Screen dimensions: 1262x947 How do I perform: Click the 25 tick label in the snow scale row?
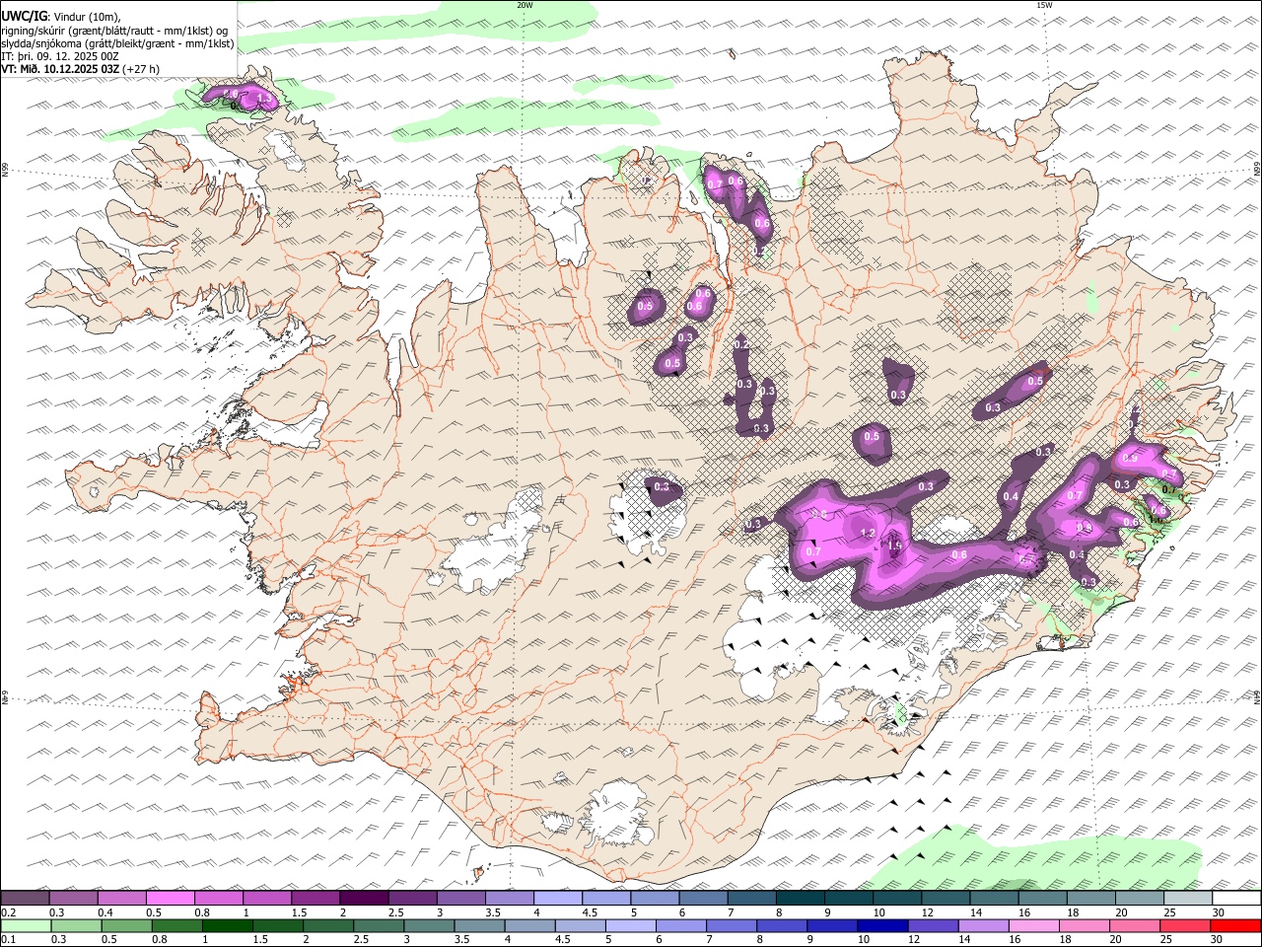(x=1170, y=911)
